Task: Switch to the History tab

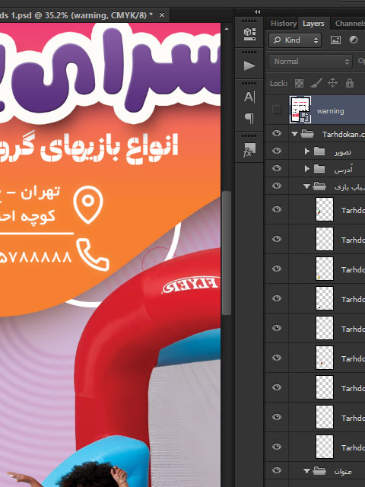Action: (x=284, y=24)
